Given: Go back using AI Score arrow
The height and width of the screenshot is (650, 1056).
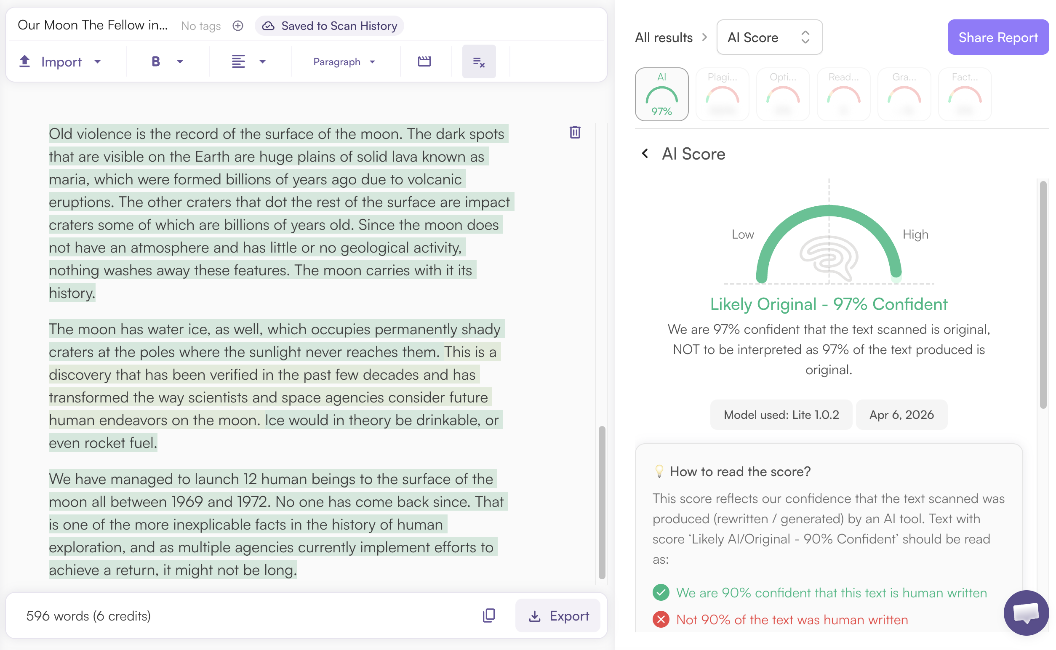Looking at the screenshot, I should pos(645,154).
